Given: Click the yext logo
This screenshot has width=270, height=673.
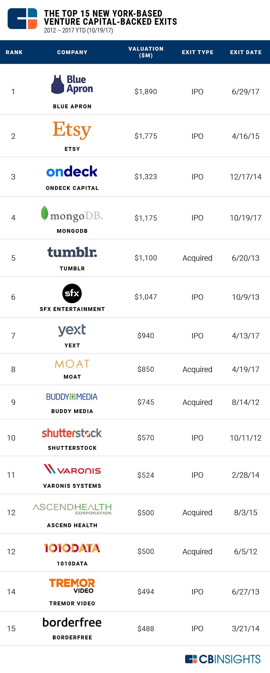Looking at the screenshot, I should click(72, 330).
